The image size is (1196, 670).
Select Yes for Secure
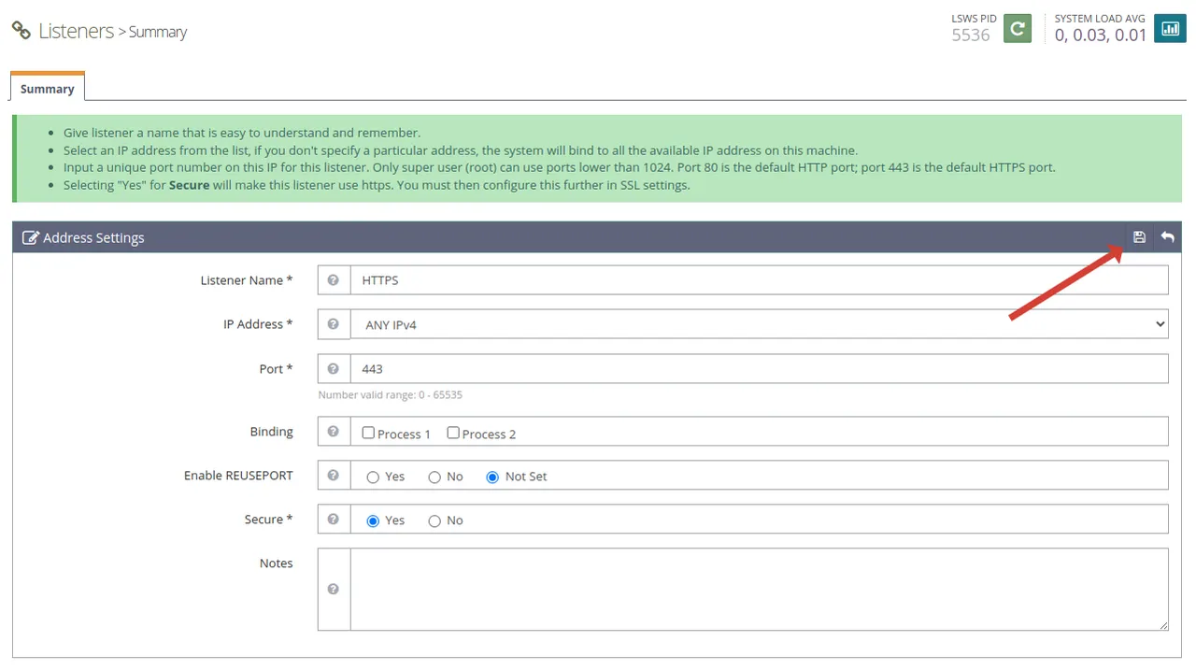coord(373,520)
